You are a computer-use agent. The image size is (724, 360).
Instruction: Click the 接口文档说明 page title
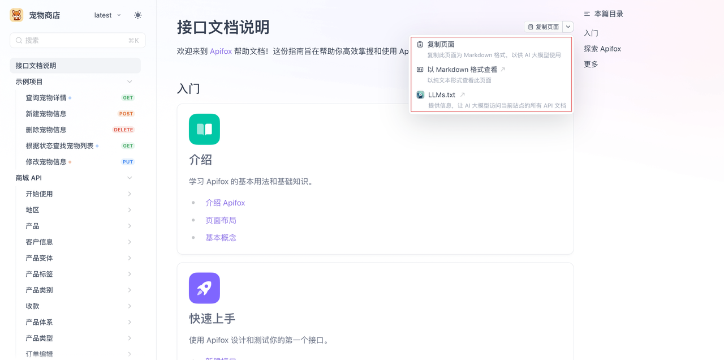click(x=223, y=27)
